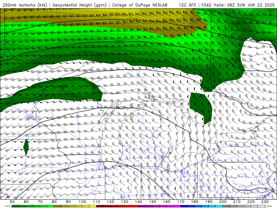Click the dark blue swatch right of 170
The width and height of the screenshot is (277, 208).
coord(184,206)
